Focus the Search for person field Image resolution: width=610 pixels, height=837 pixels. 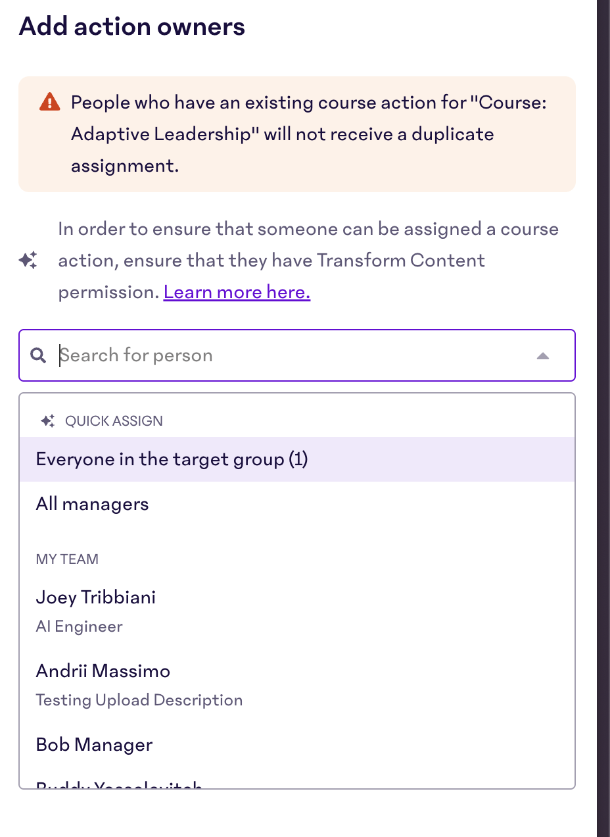pyautogui.click(x=297, y=355)
